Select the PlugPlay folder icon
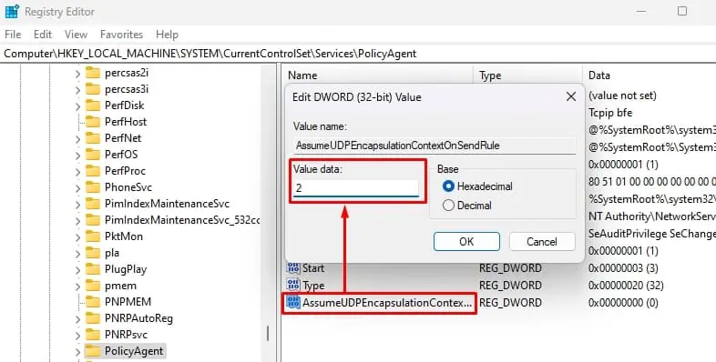716x362 pixels. pos(93,269)
